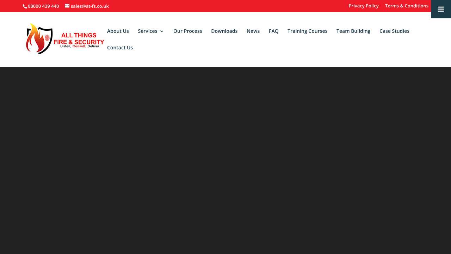
Task: Open the Contact Us page
Action: click(x=120, y=48)
